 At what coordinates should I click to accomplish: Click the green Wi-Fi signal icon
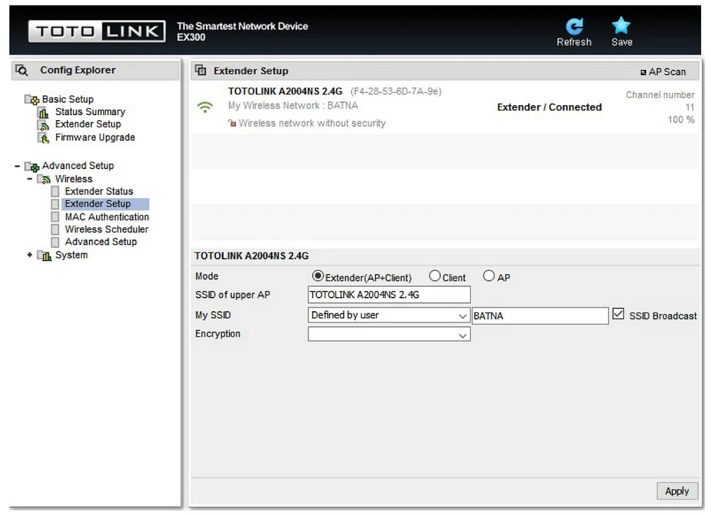[x=205, y=107]
